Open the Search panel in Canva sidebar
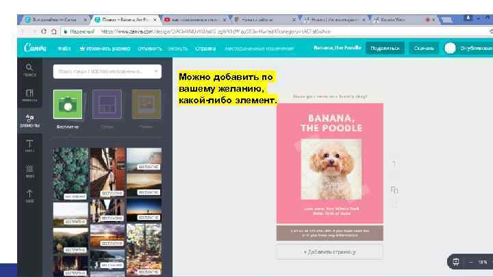The height and width of the screenshot is (277, 493). (29, 70)
